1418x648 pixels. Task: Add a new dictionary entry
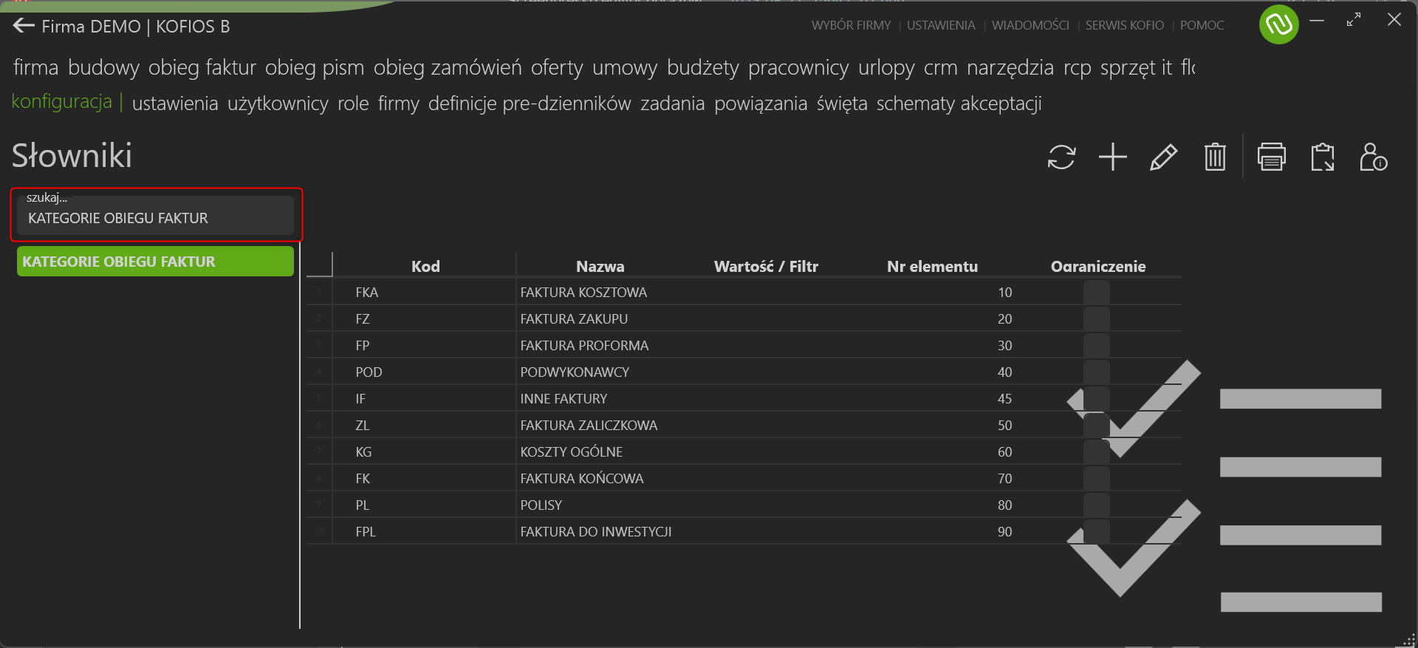point(1112,157)
